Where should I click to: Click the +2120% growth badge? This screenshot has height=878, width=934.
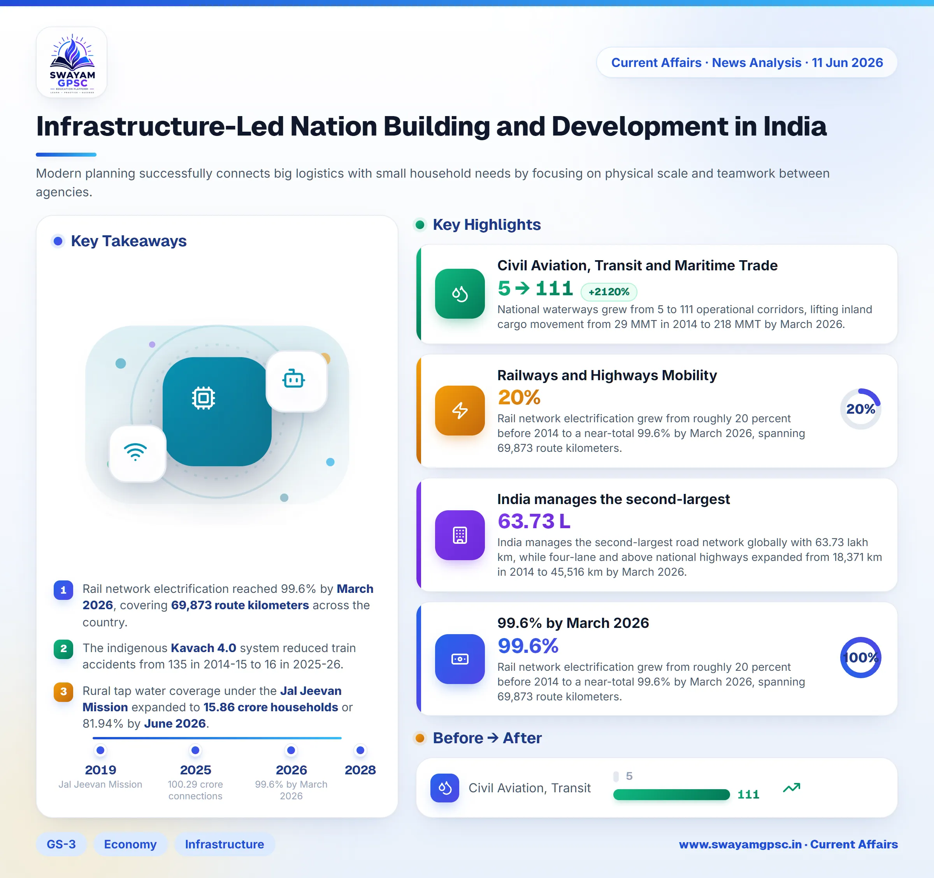point(609,292)
